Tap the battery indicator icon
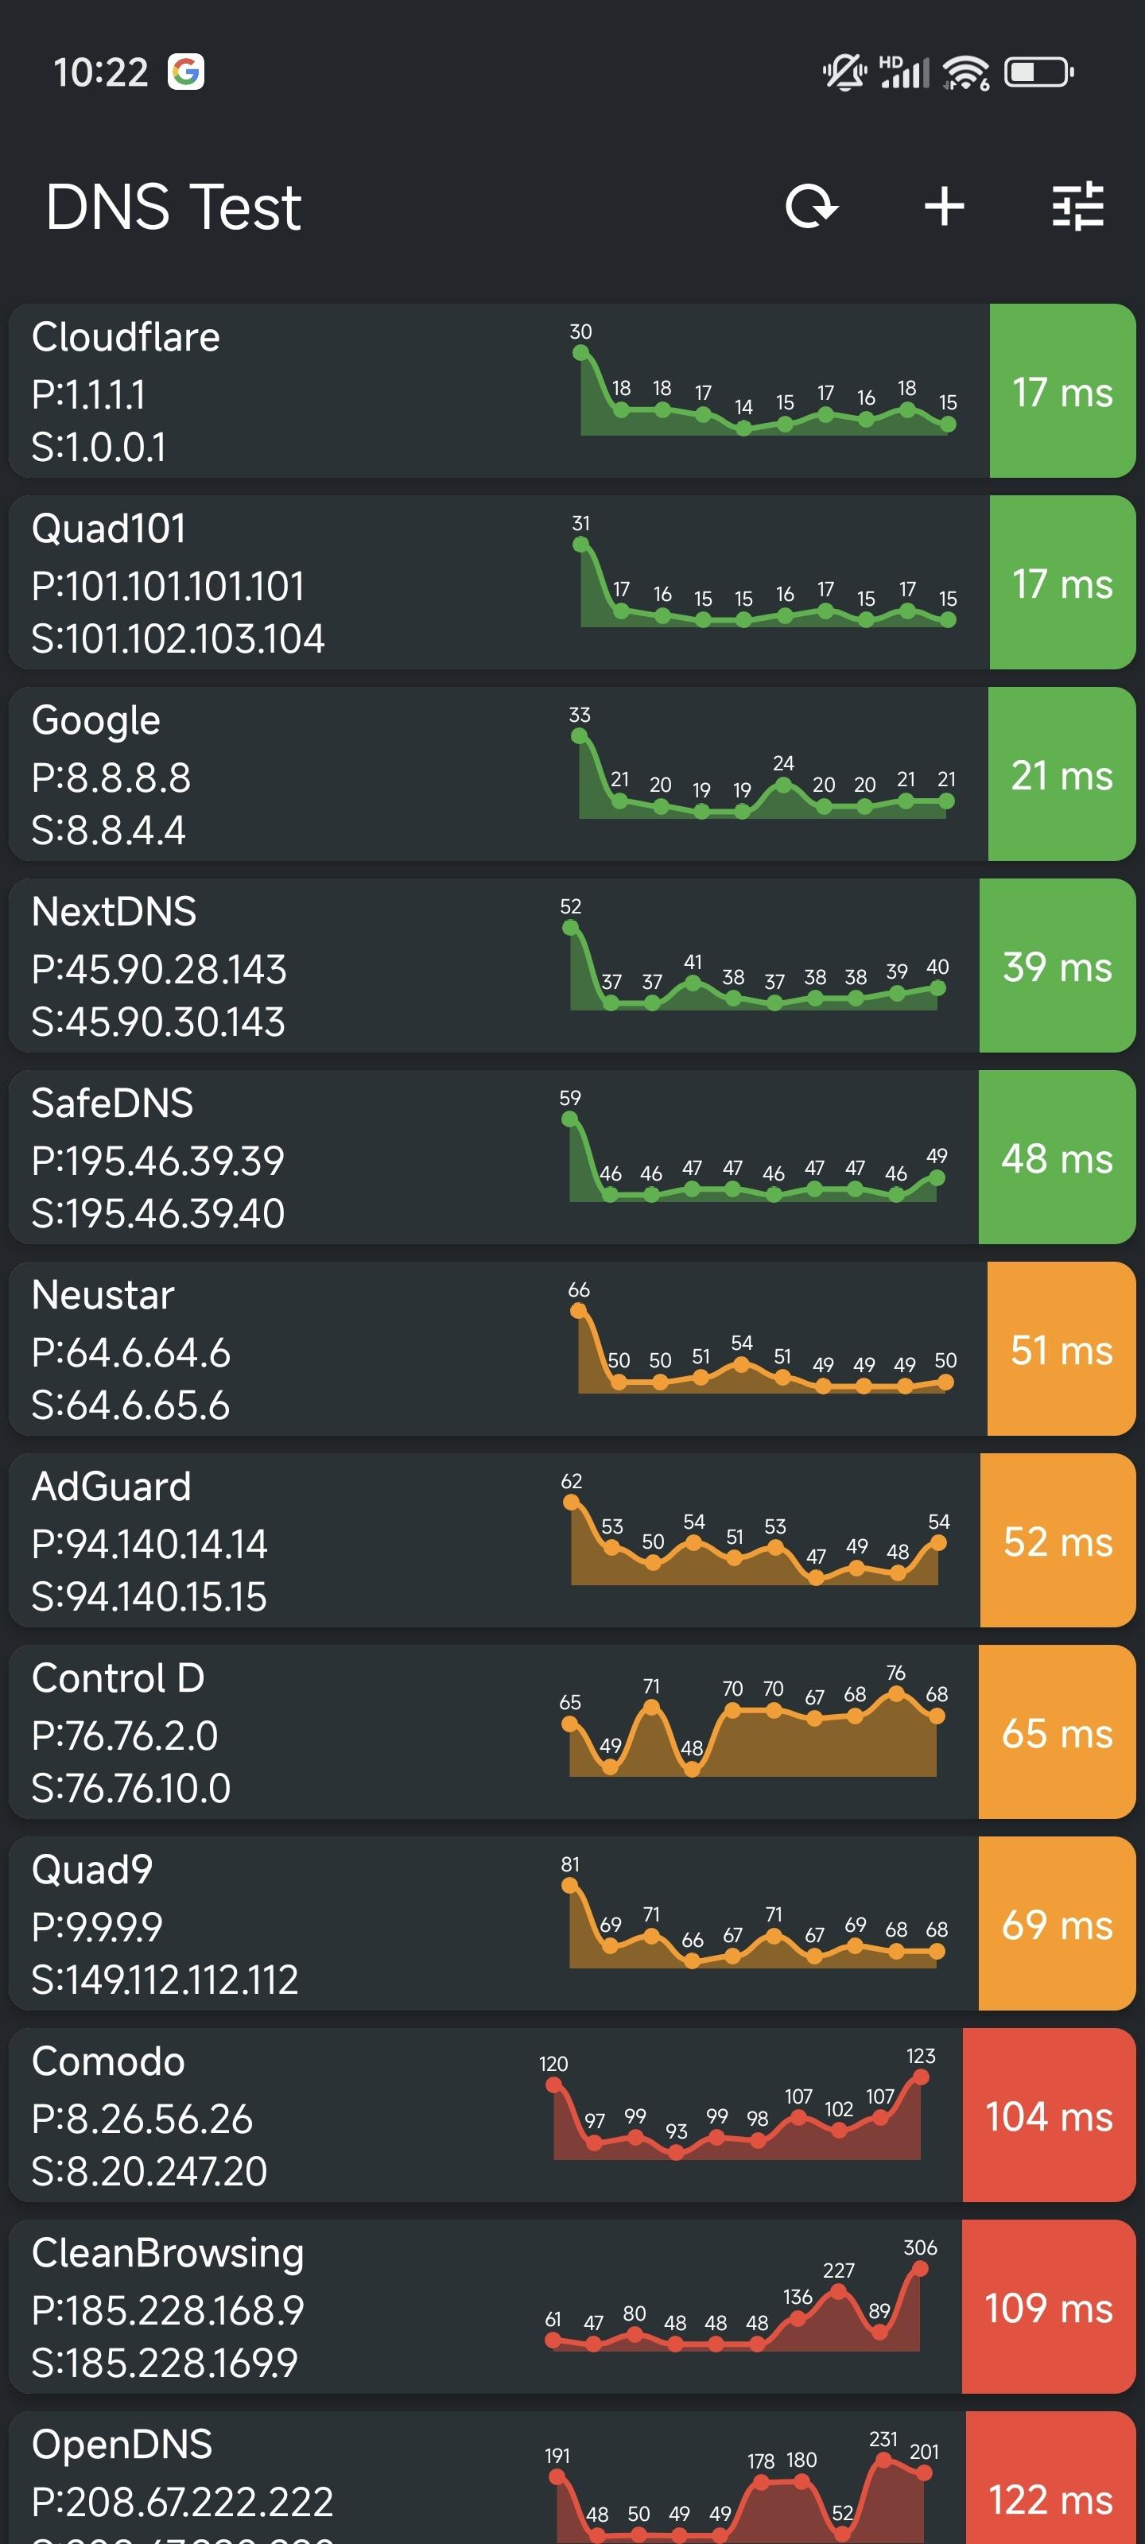Viewport: 1145px width, 2544px height. [1038, 72]
